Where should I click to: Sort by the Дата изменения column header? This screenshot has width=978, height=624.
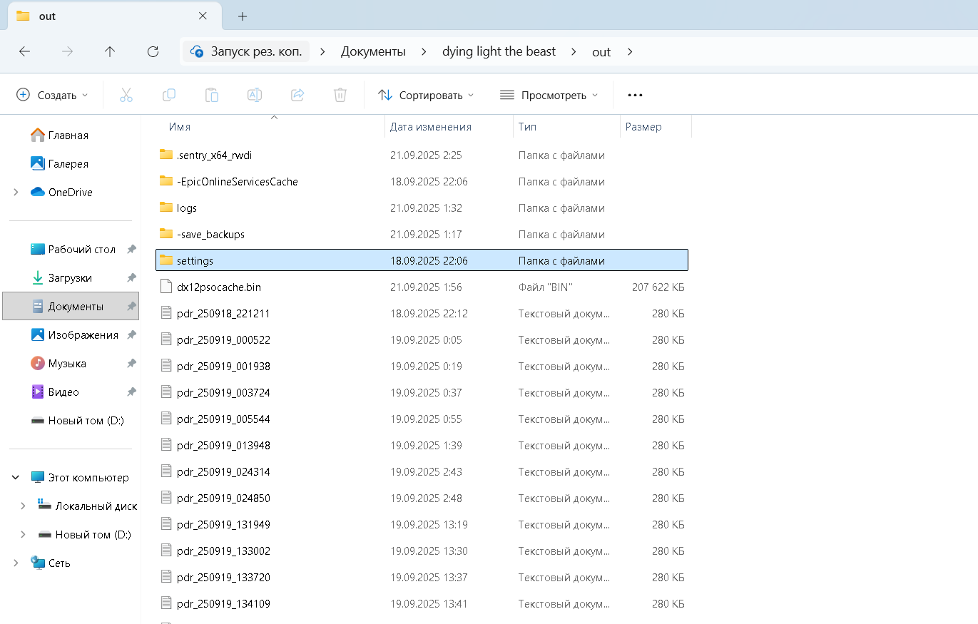(431, 127)
